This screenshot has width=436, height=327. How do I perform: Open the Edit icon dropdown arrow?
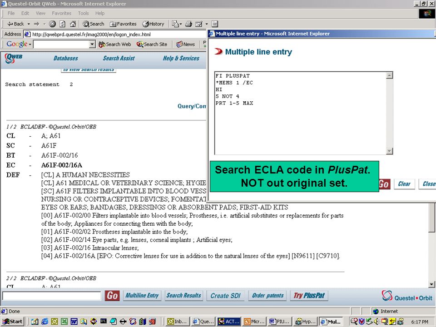click(x=207, y=24)
